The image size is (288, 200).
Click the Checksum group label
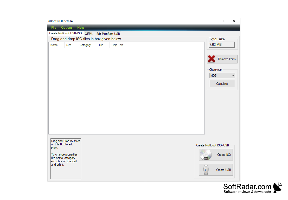[216, 70]
